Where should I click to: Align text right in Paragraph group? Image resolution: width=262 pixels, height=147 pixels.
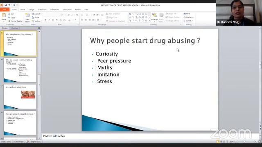coord(90,20)
